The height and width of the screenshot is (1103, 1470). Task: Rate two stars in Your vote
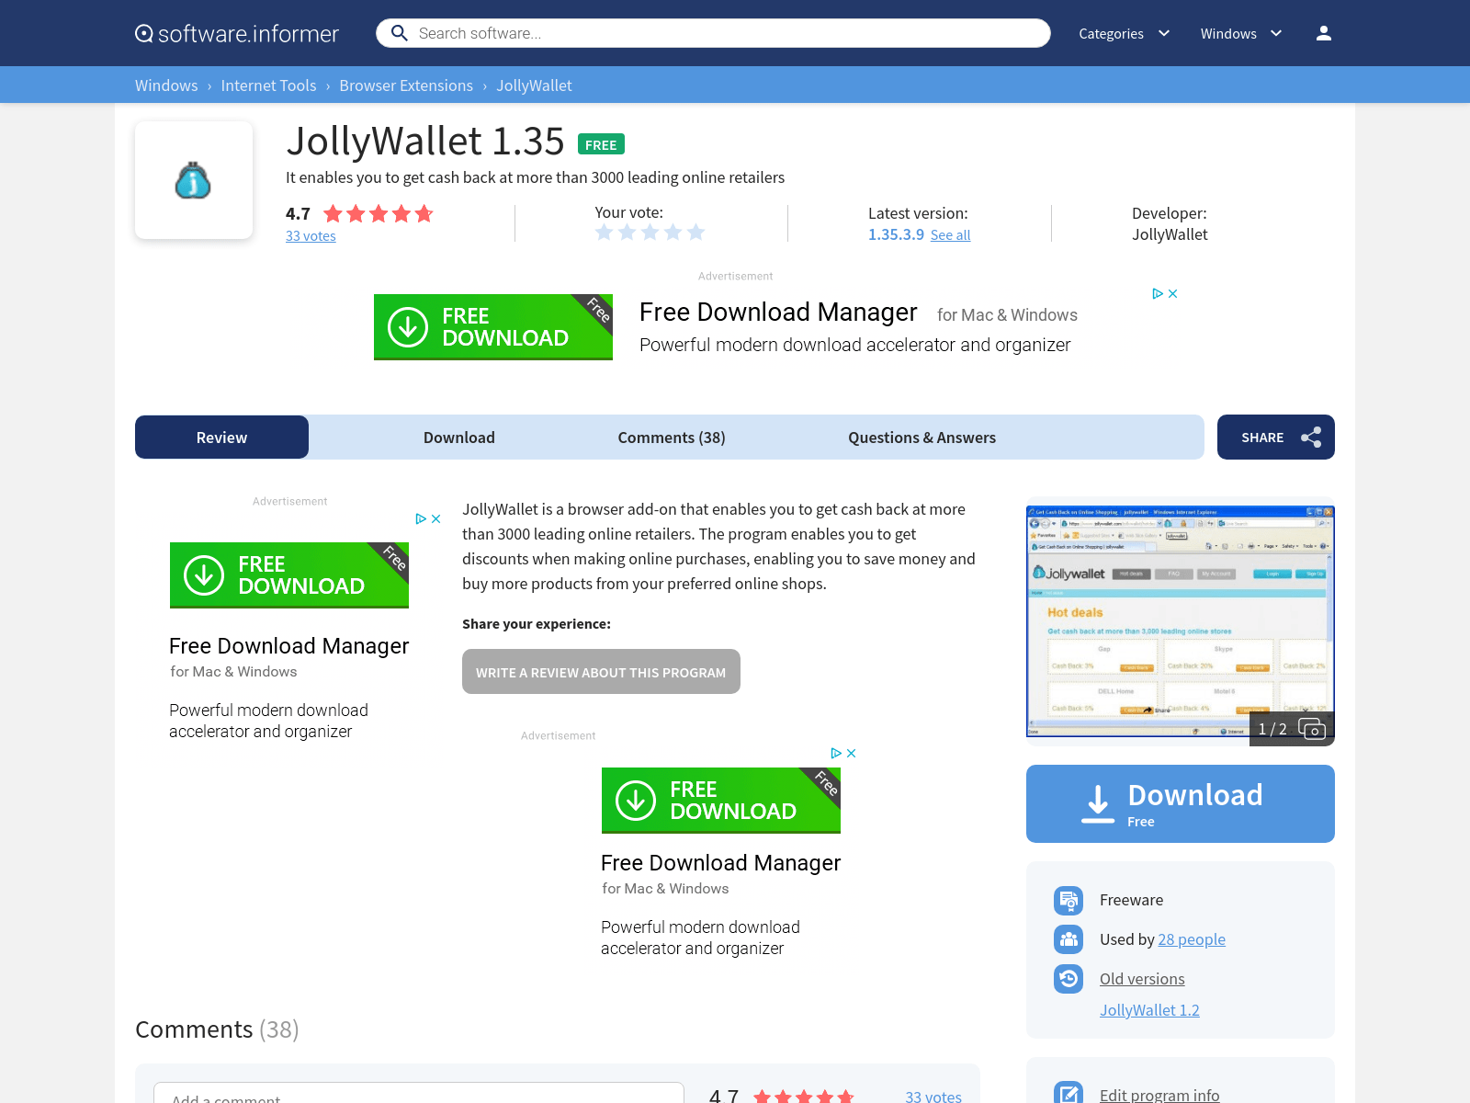click(x=627, y=233)
